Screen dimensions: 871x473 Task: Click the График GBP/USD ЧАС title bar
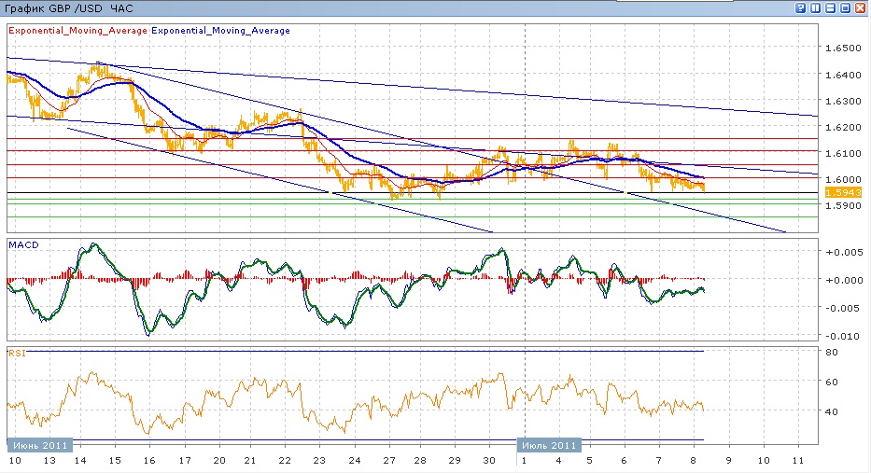69,7
